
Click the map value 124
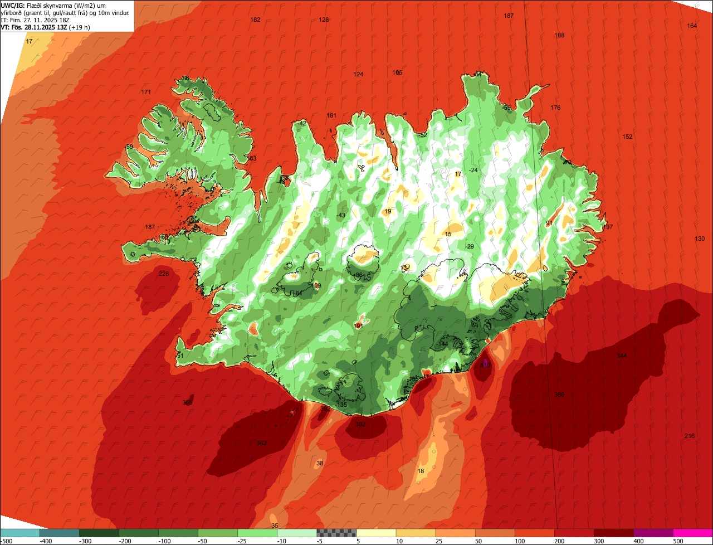358,74
